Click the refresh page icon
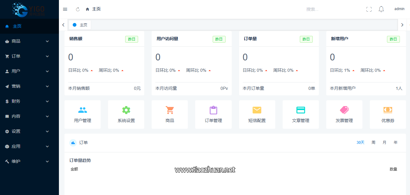Viewport: 410px width, 195px height. pyautogui.click(x=78, y=9)
